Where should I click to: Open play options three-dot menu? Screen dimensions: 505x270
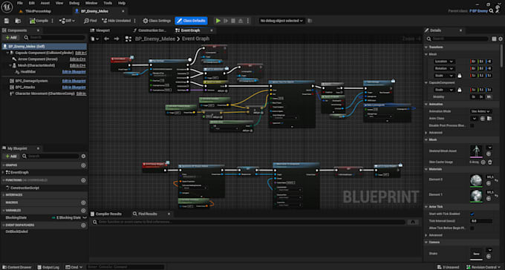[x=247, y=21]
